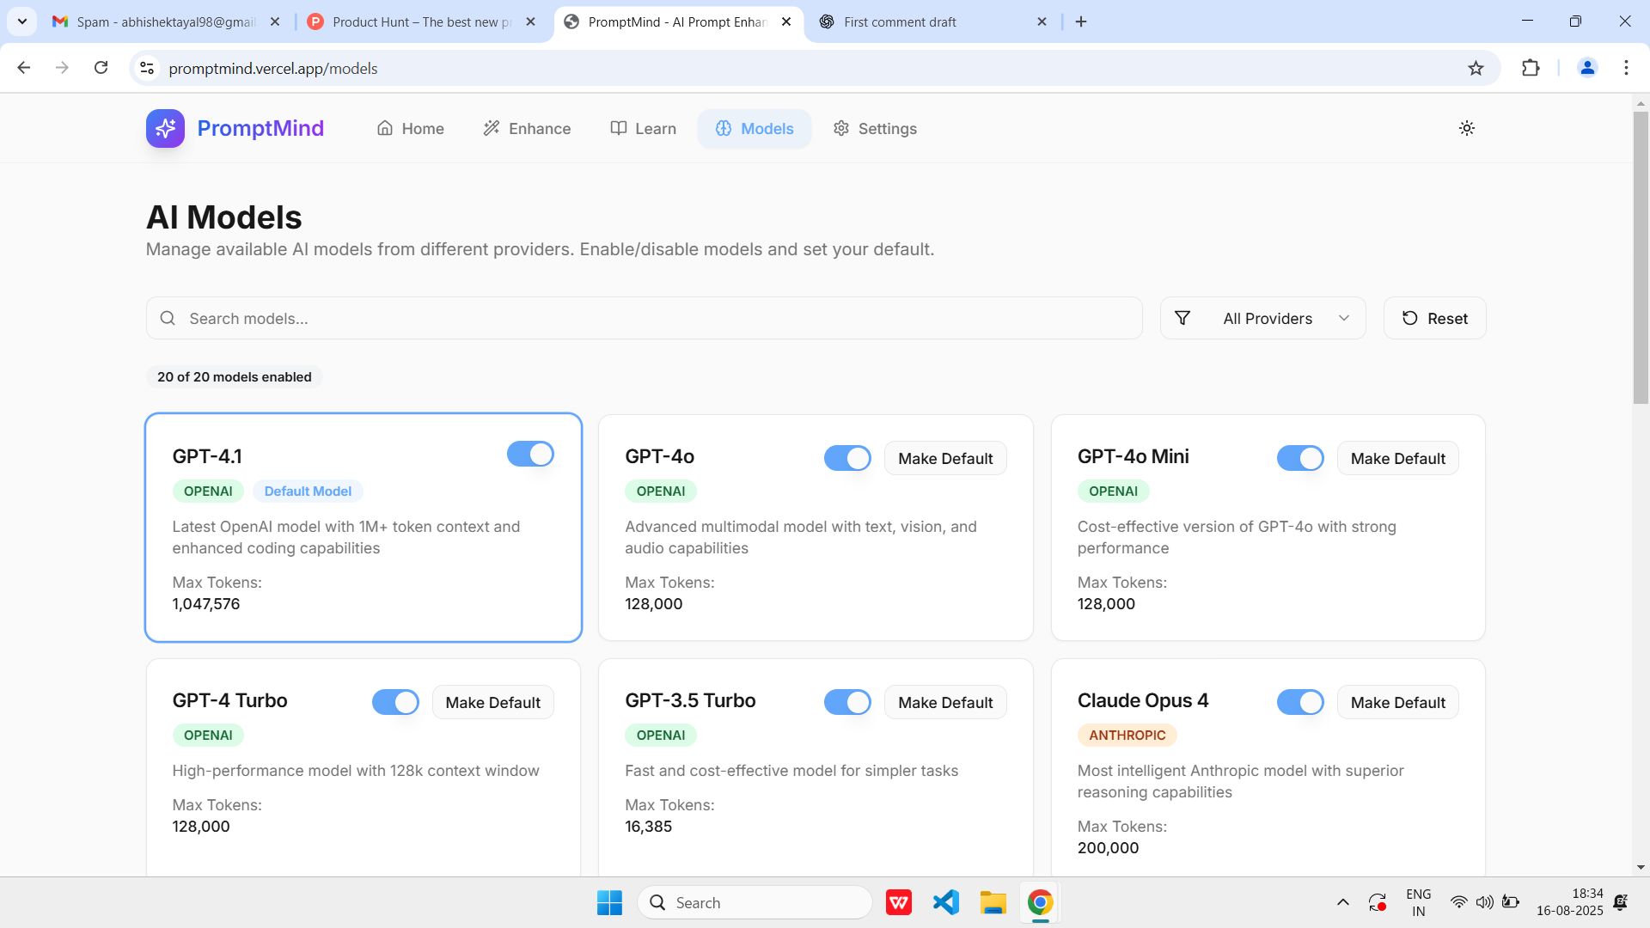Focus the Search models input field
This screenshot has height=928, width=1650.
click(644, 318)
